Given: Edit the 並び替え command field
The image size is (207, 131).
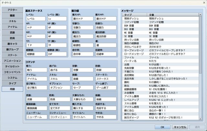Looking at the screenshot, I should [x=37, y=88].
